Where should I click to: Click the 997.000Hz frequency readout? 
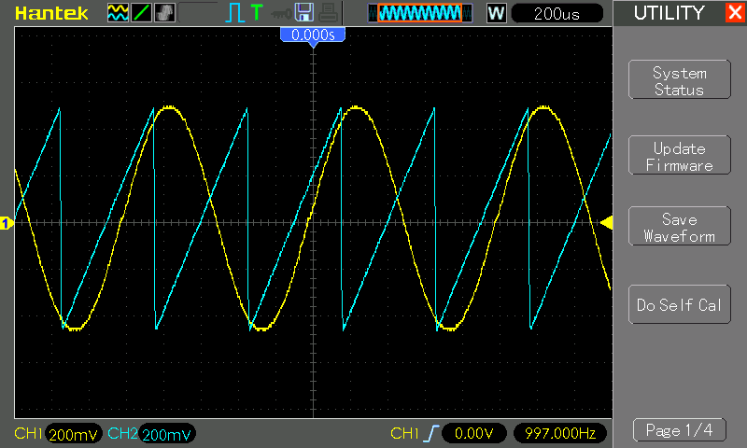(x=560, y=433)
